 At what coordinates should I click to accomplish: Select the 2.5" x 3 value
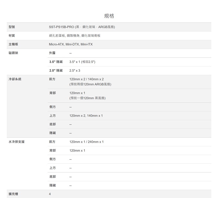point(75,71)
